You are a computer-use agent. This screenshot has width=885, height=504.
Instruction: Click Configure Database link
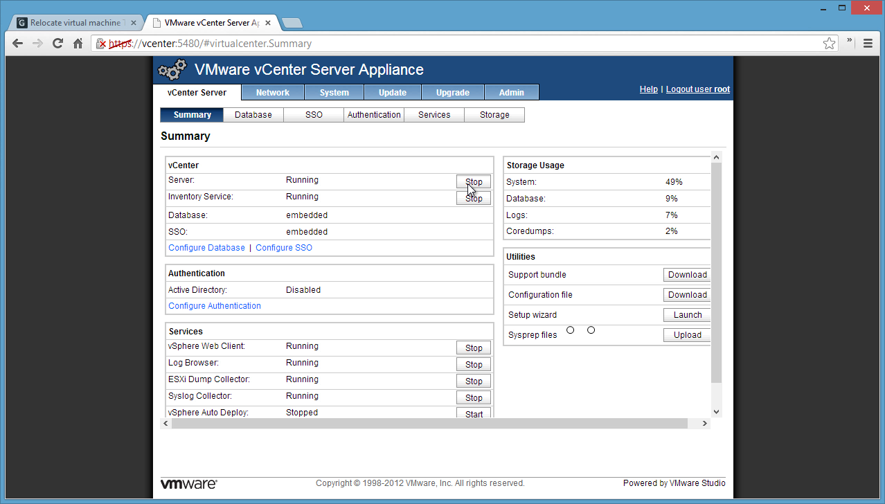coord(206,248)
